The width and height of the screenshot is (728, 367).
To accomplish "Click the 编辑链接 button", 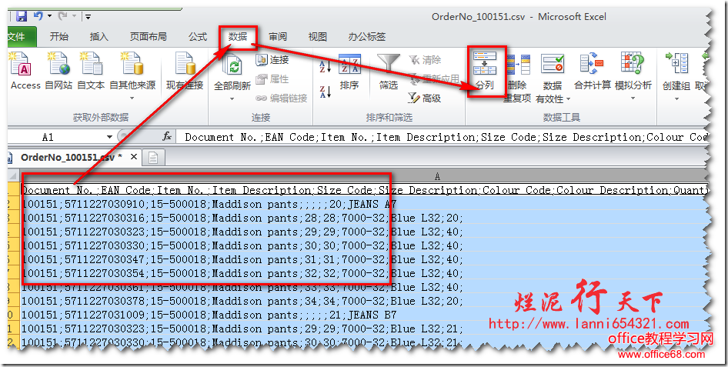I will tap(282, 98).
